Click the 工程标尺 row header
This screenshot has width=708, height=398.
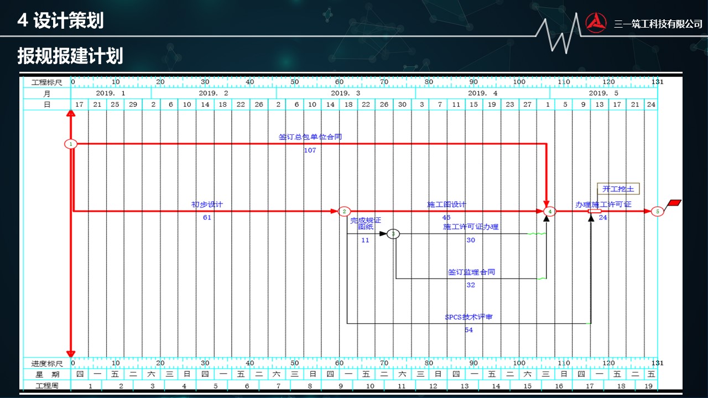point(46,82)
